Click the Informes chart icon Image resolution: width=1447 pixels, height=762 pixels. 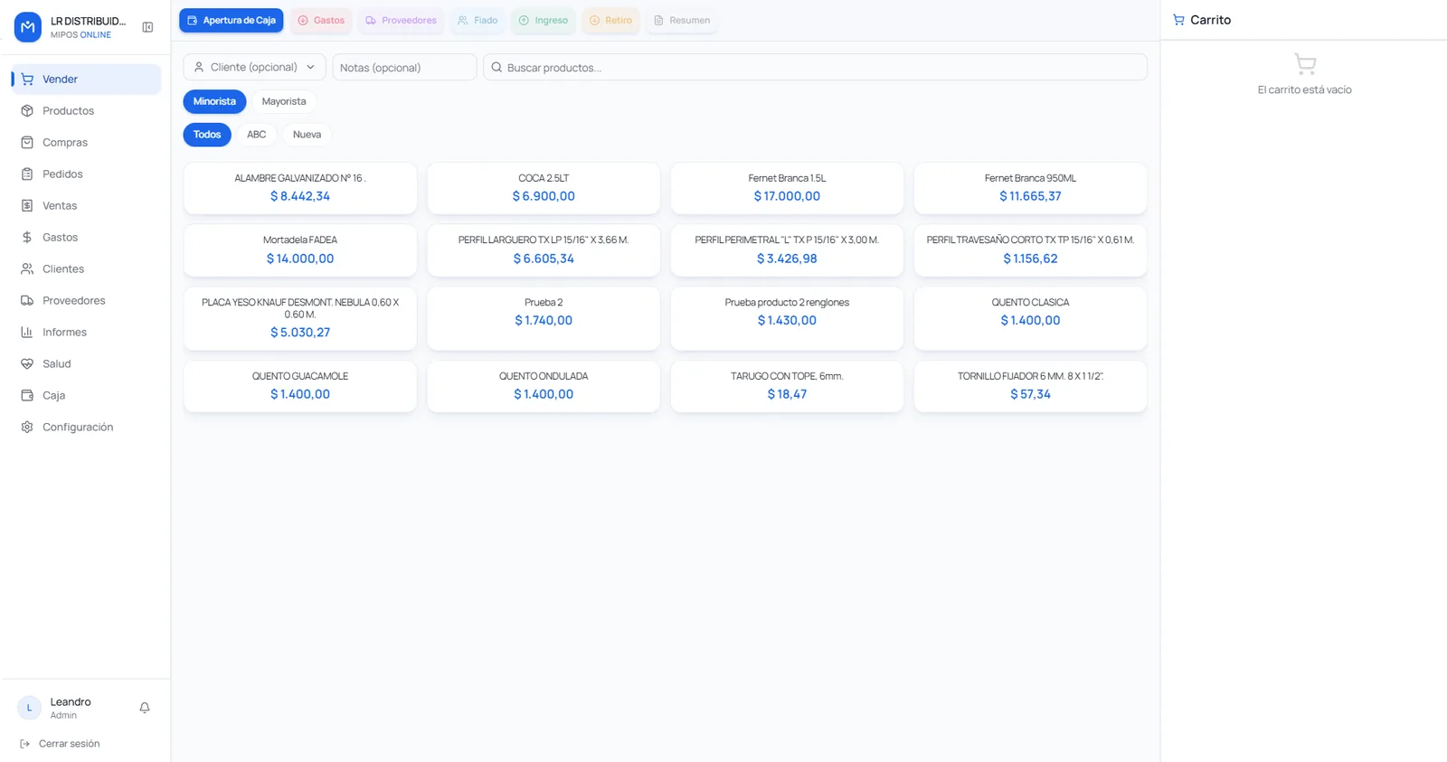[27, 333]
